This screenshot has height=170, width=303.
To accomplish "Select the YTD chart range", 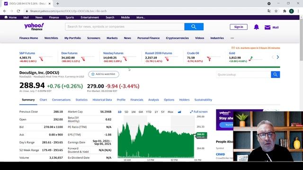I will click(x=149, y=112).
